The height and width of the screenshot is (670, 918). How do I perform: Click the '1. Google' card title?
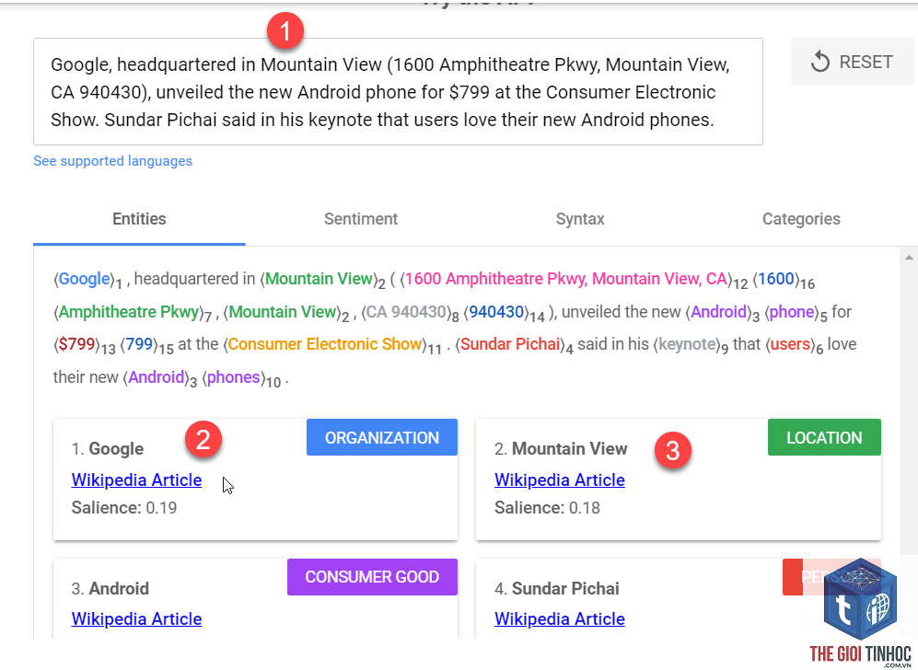click(x=108, y=449)
